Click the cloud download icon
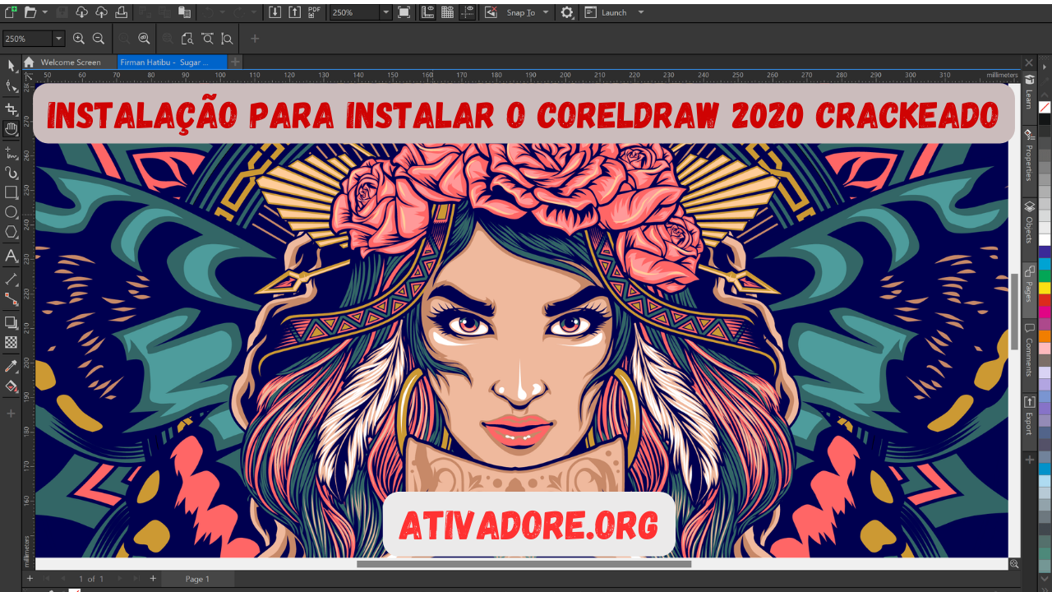Image resolution: width=1052 pixels, height=592 pixels. [81, 12]
